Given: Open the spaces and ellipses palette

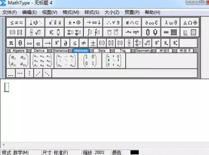Looking at the screenshot, I should (35, 22).
